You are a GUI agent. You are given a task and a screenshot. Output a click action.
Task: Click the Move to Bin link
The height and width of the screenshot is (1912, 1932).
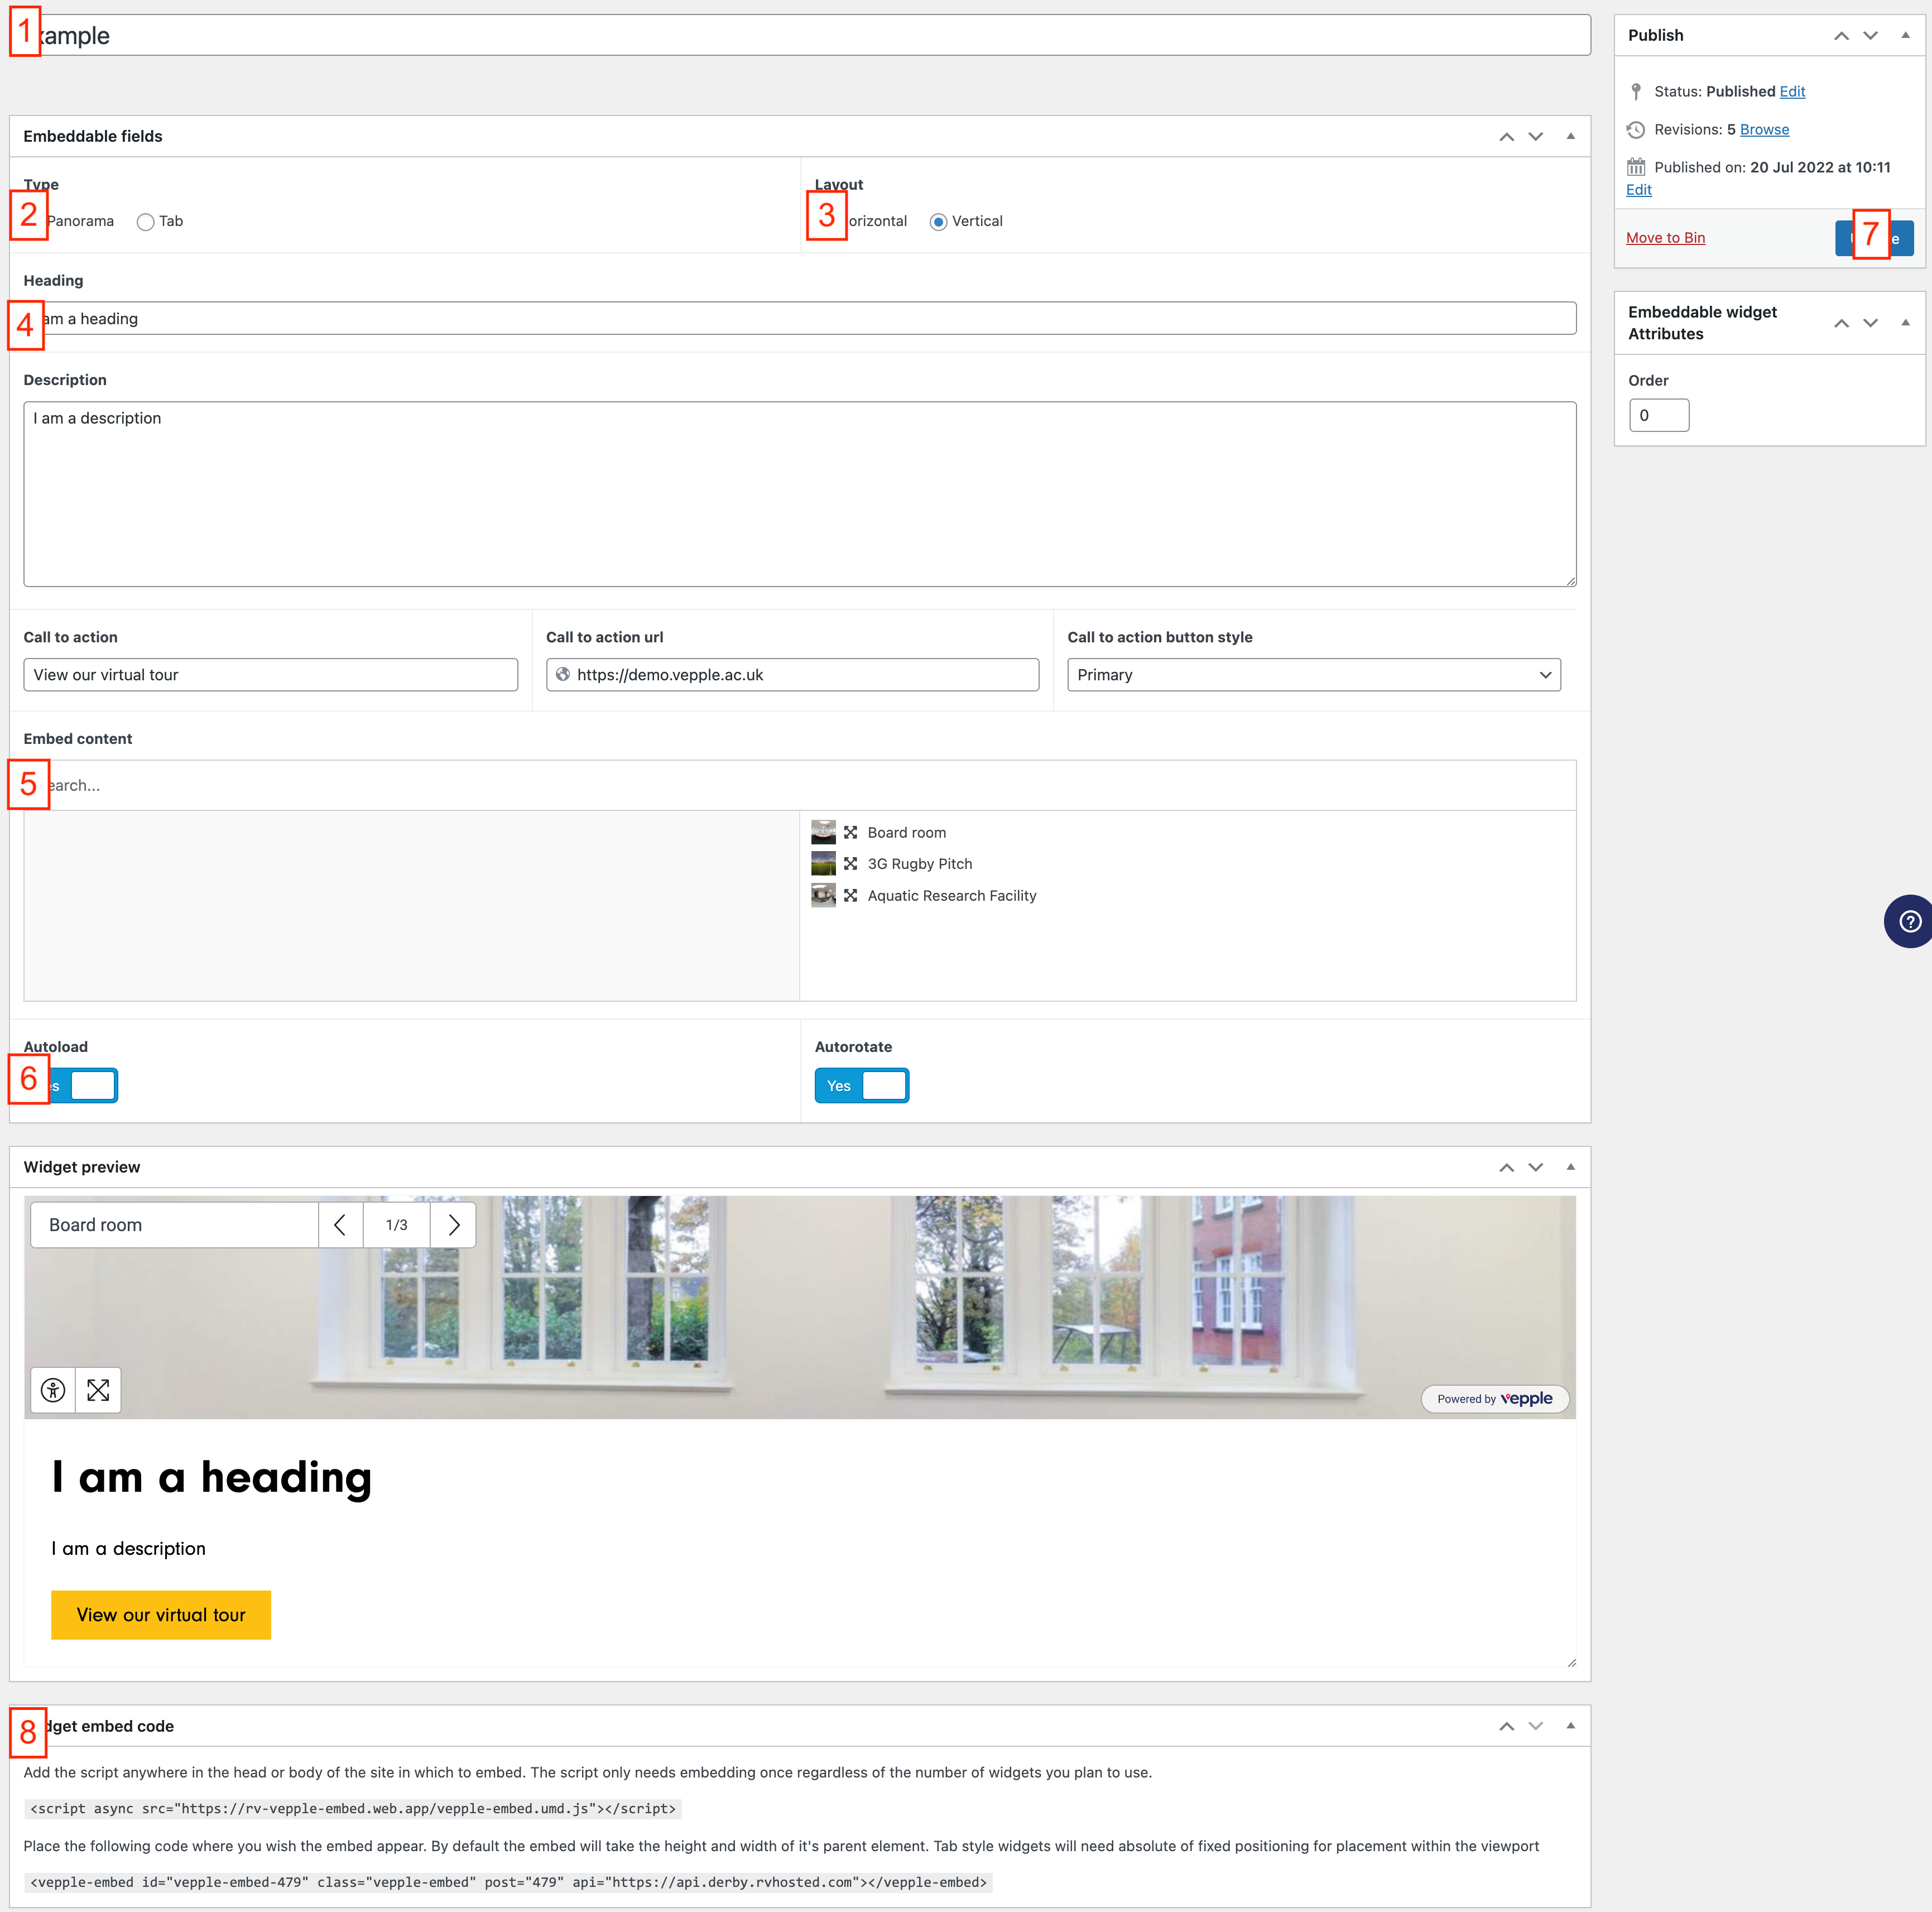coord(1665,237)
